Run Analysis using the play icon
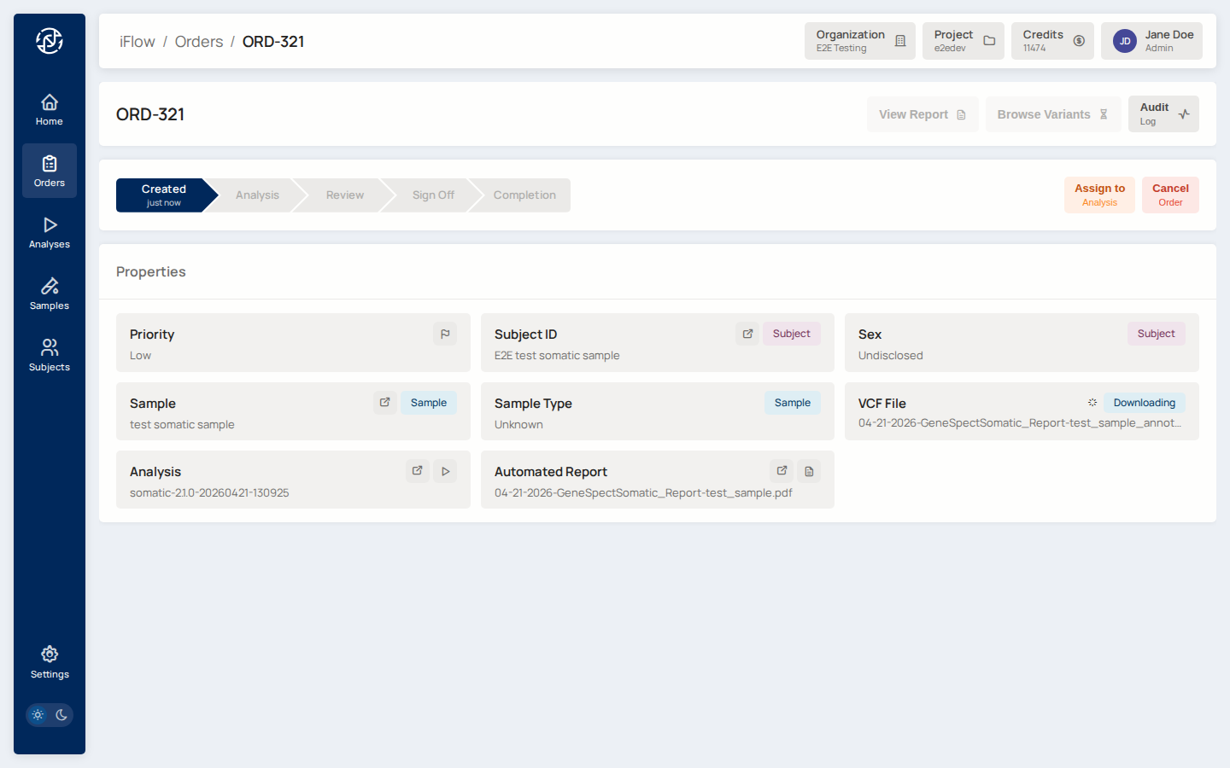Screen dimensions: 1230x768 [445, 471]
